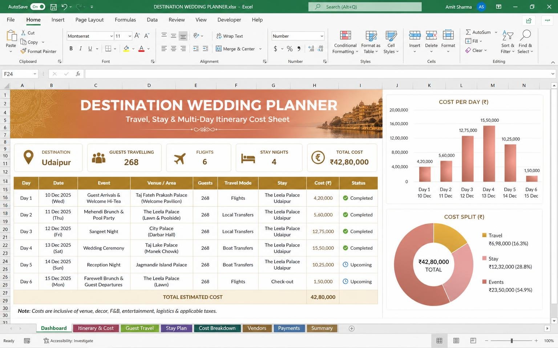Click the Decrease Indent icon
Screen dimensions: 558x348
[x=196, y=49]
